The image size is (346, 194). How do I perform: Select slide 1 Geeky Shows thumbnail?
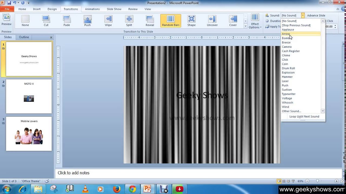(x=29, y=59)
